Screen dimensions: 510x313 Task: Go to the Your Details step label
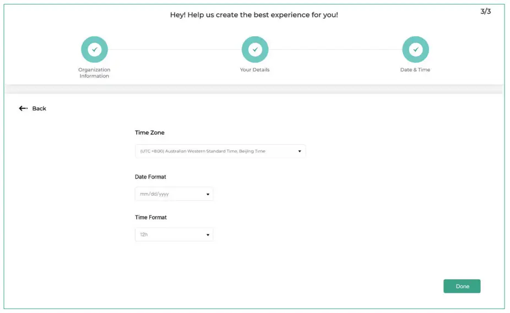pyautogui.click(x=254, y=70)
